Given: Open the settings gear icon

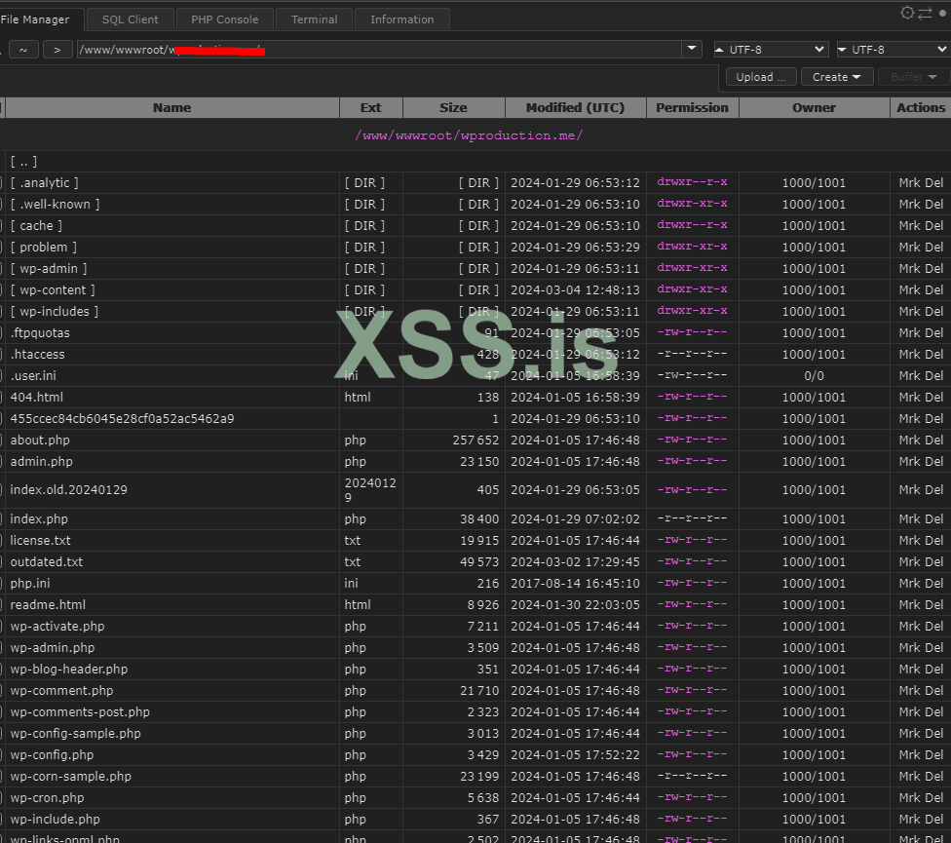Looking at the screenshot, I should click(x=908, y=13).
